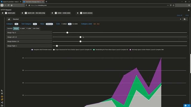The height and width of the screenshot is (107, 191).
Task: Click the Color label link
Action: click(x=58, y=24)
